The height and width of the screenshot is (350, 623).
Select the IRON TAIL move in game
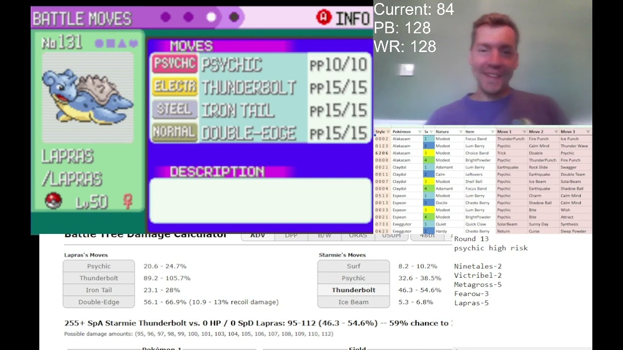pyautogui.click(x=238, y=110)
